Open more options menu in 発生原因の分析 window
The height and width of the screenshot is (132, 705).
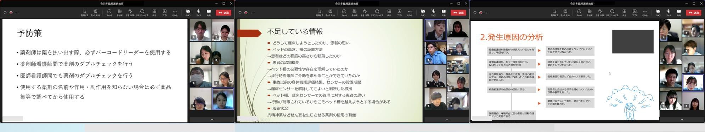pos(645,12)
